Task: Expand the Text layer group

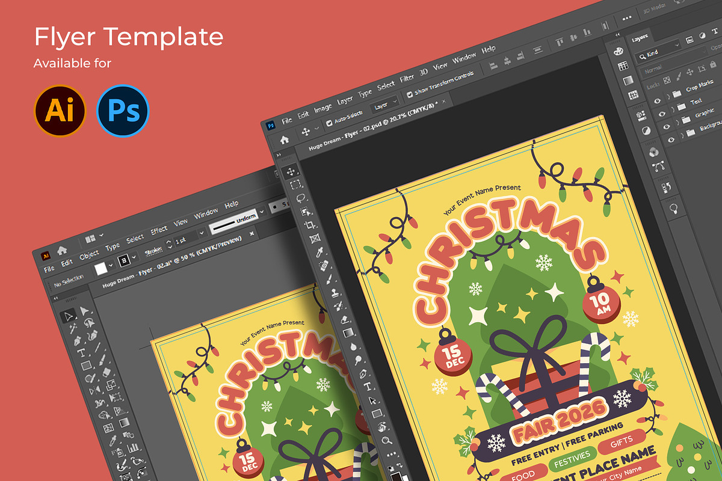Action: (672, 110)
